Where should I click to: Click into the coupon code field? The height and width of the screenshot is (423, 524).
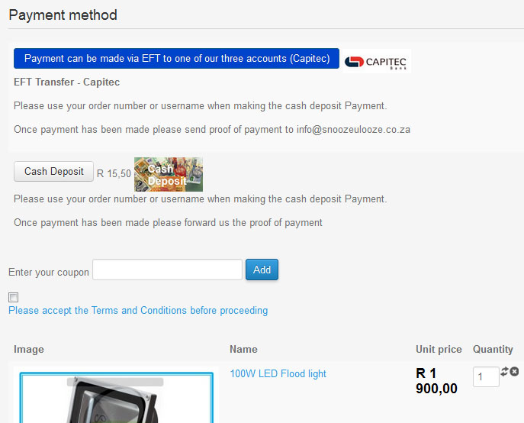point(167,270)
